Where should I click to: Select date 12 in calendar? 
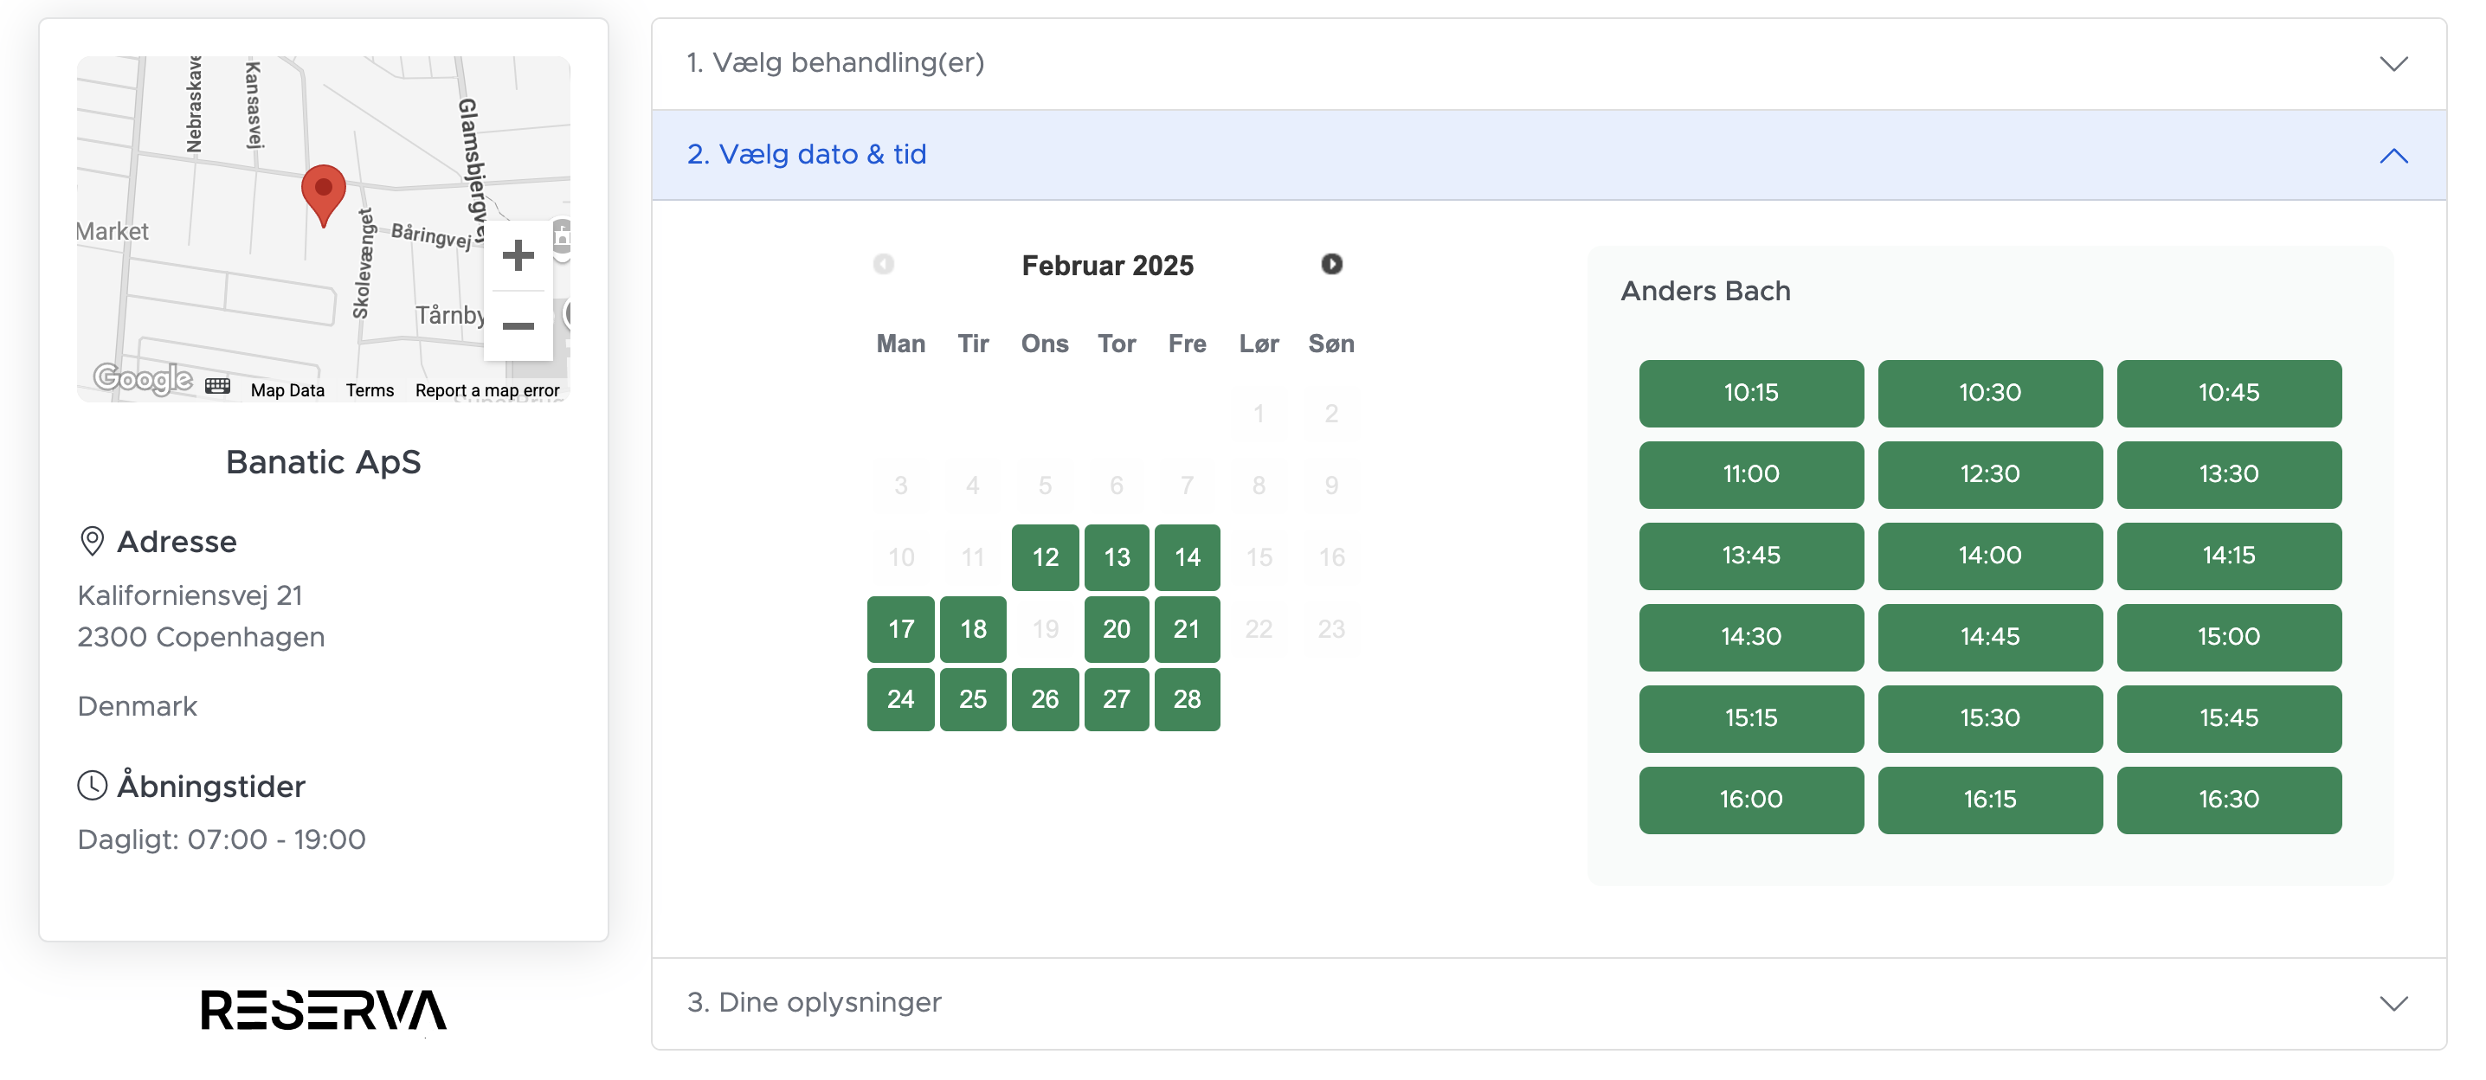click(x=1045, y=557)
